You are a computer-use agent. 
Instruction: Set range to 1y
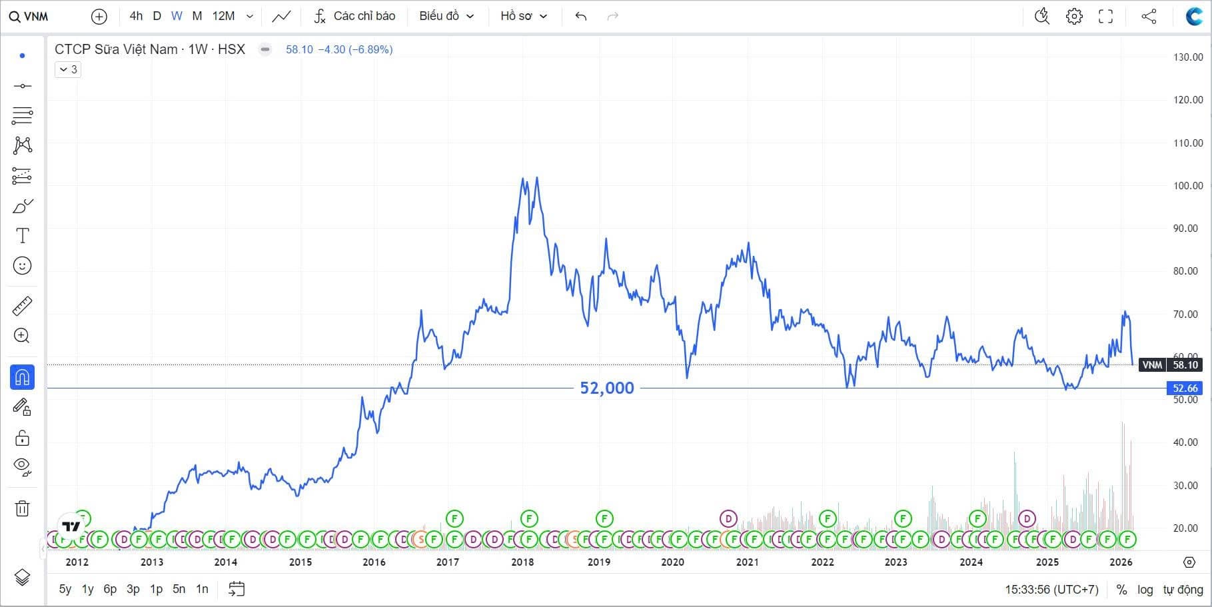[88, 589]
